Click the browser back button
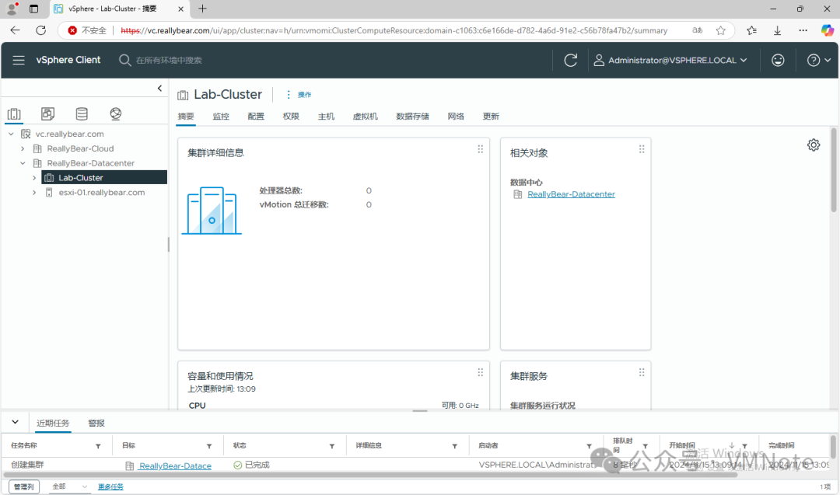Viewport: 840px width, 495px height. coord(15,30)
